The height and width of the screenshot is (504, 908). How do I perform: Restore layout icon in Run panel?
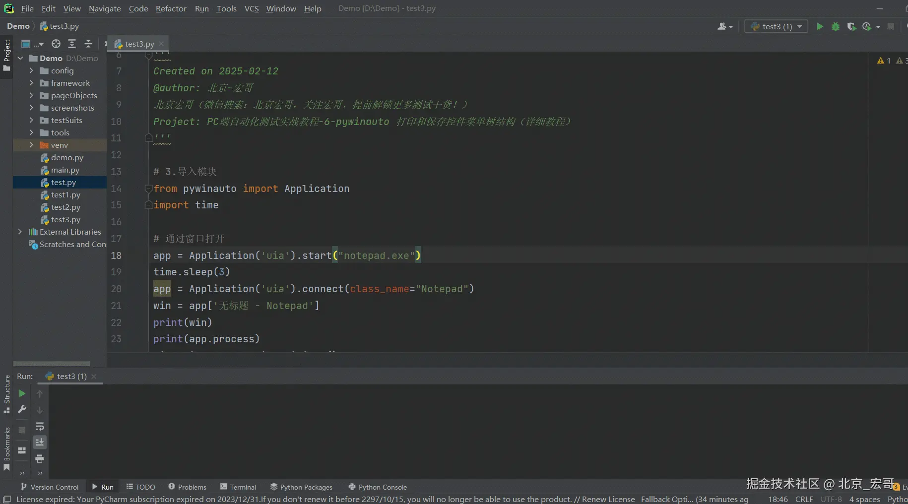coord(22,450)
